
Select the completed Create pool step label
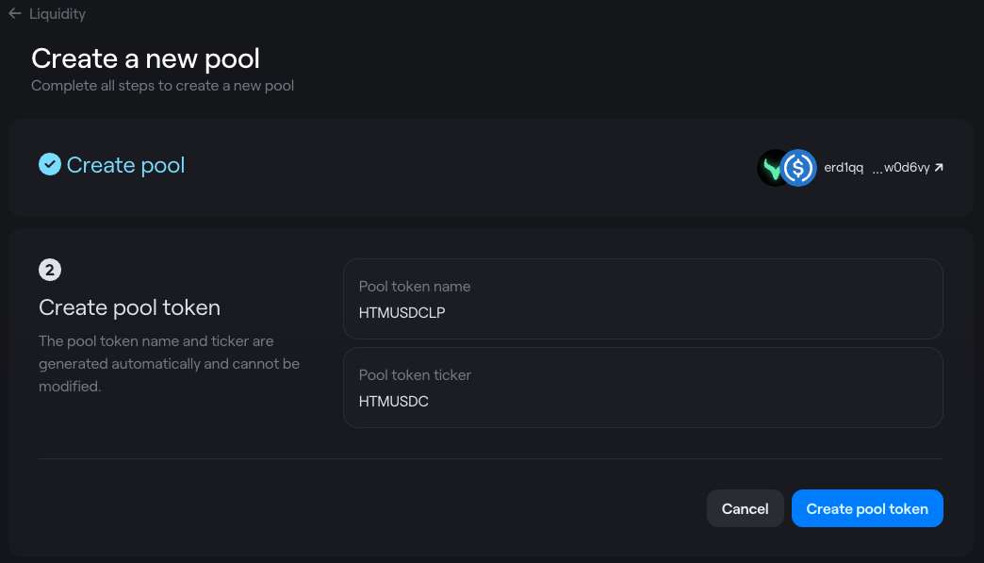(125, 165)
